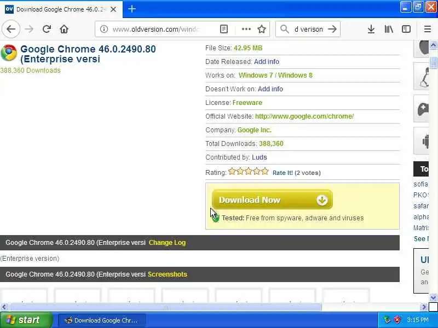The image size is (438, 328).
Task: Click the horizontal scrollbar thumb
Action: pyautogui.click(x=166, y=307)
